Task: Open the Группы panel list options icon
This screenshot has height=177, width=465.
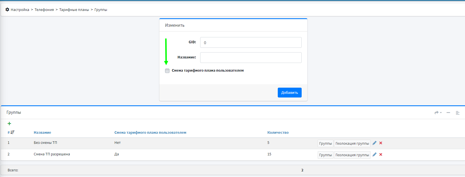Action: 457,113
